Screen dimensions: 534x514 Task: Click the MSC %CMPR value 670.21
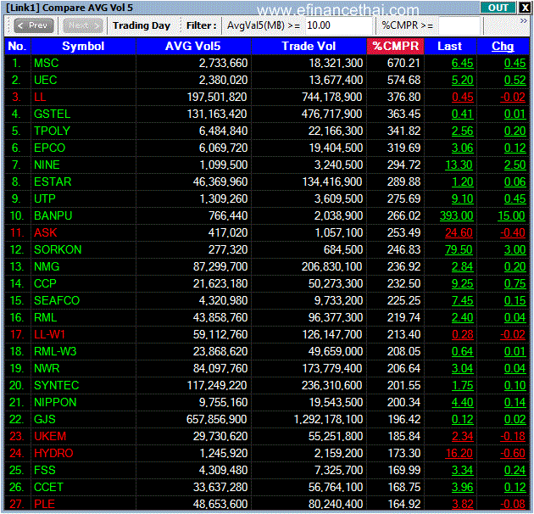coord(403,63)
